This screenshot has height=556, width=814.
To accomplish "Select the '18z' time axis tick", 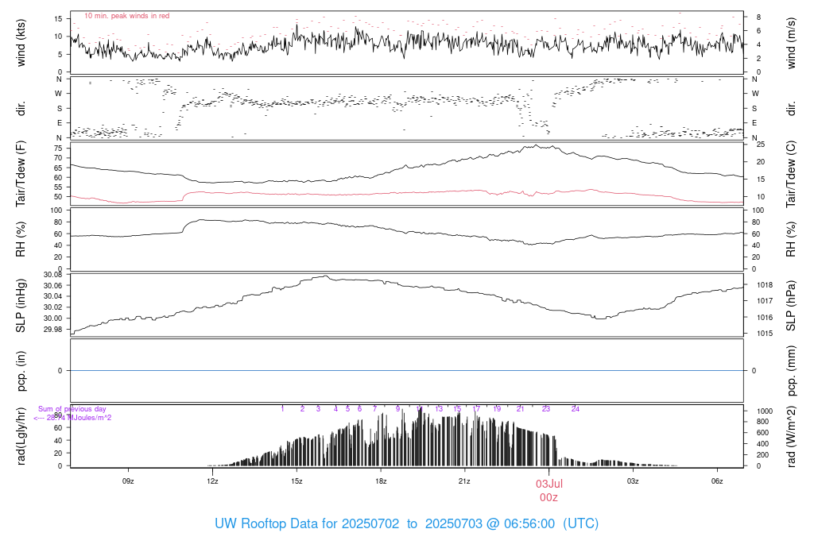I will click(x=381, y=481).
